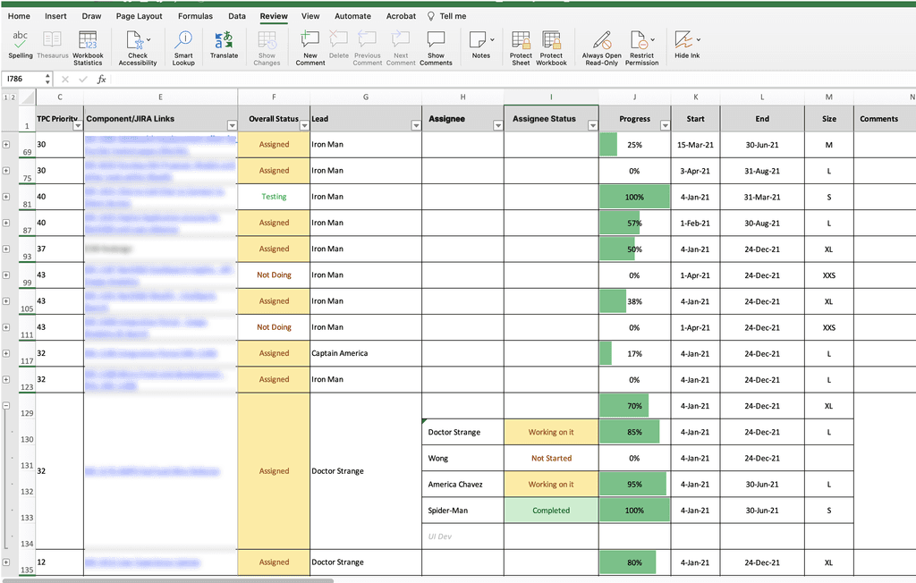
Task: Open Assignee column filter
Action: (497, 125)
